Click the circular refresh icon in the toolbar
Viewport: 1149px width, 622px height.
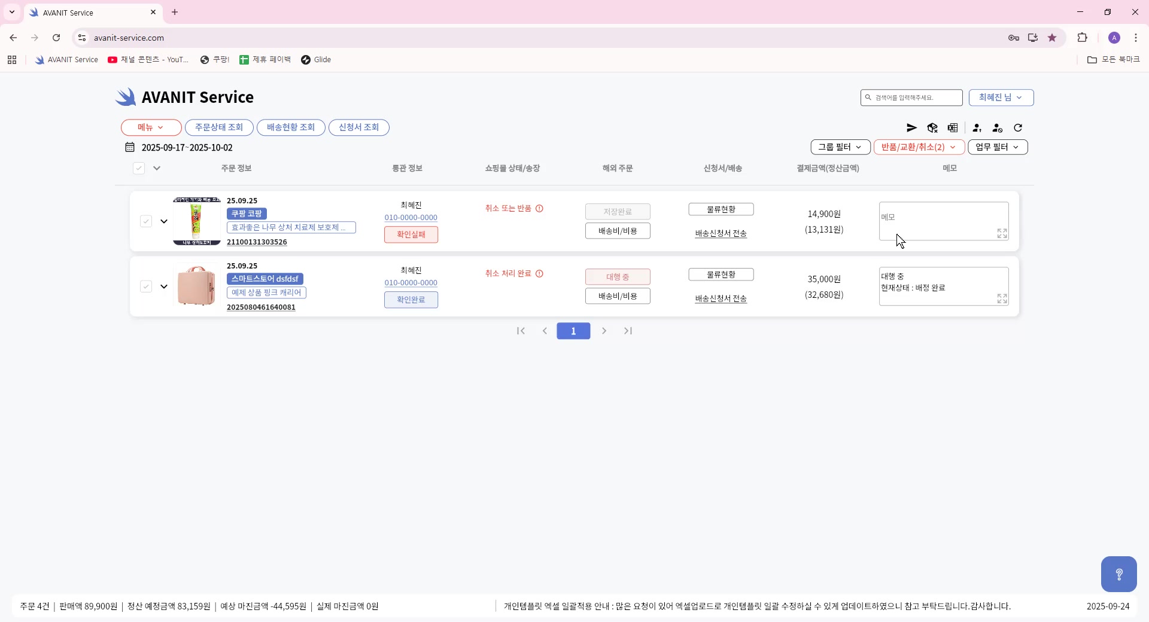(x=1018, y=128)
